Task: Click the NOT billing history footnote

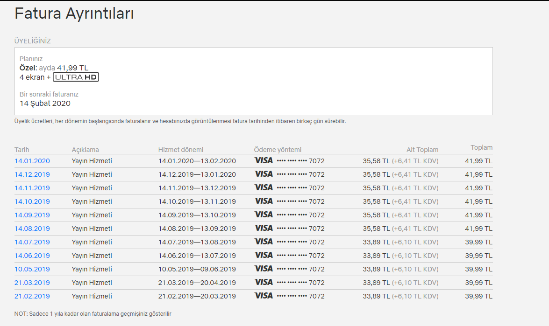Action: (93, 314)
